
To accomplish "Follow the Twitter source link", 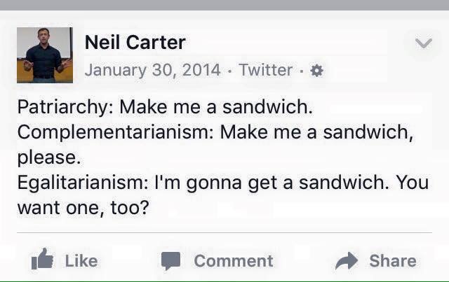I will click(265, 70).
